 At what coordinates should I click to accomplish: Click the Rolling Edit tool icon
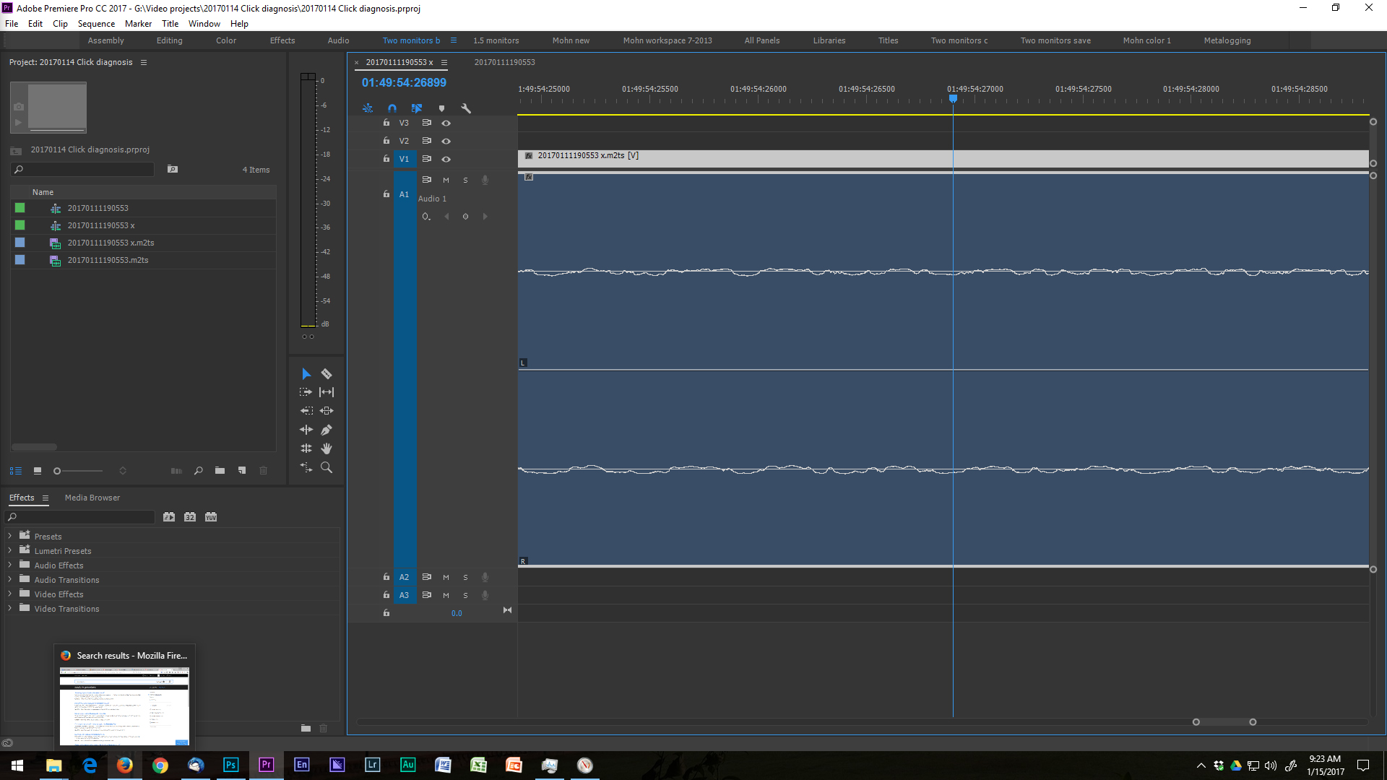coord(325,391)
